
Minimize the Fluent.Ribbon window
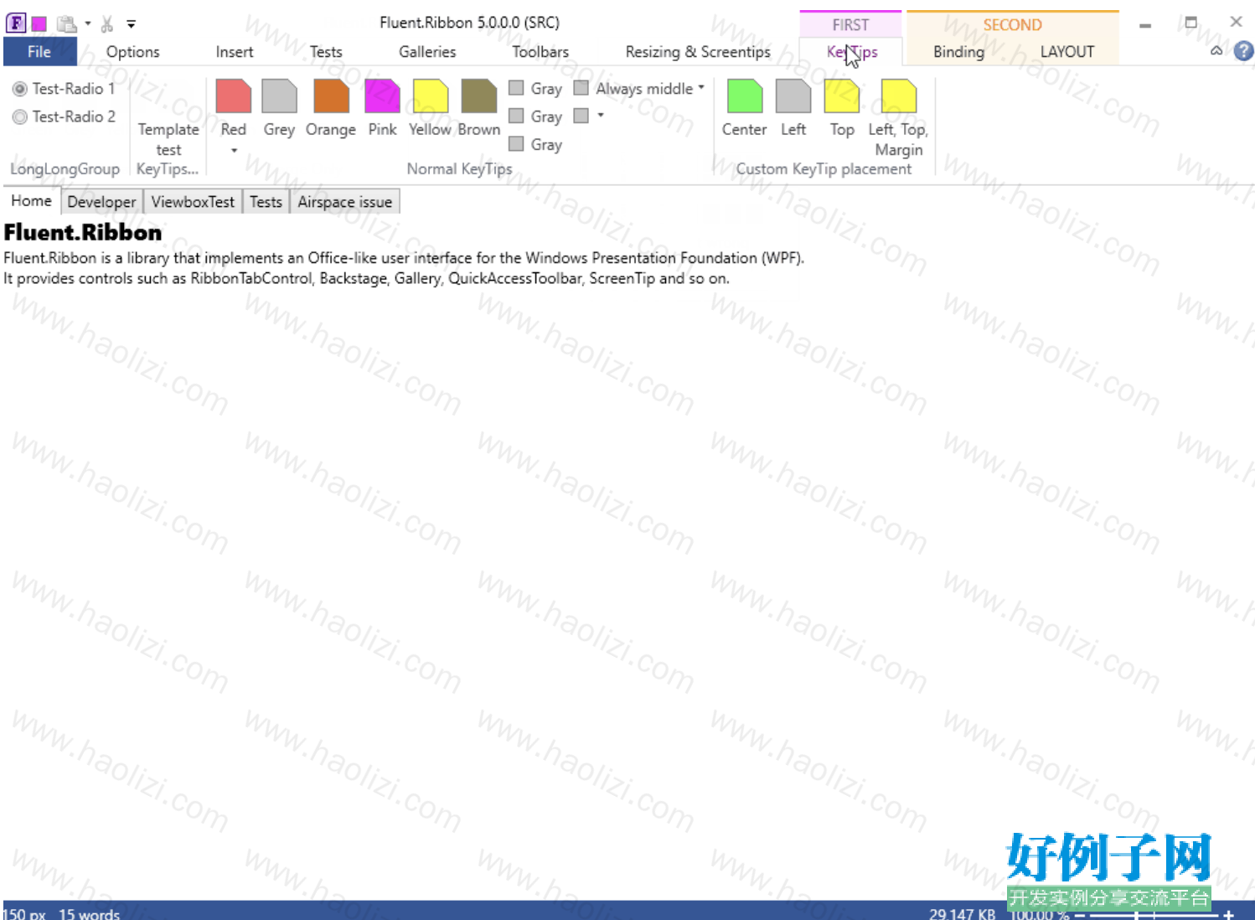pos(1145,24)
